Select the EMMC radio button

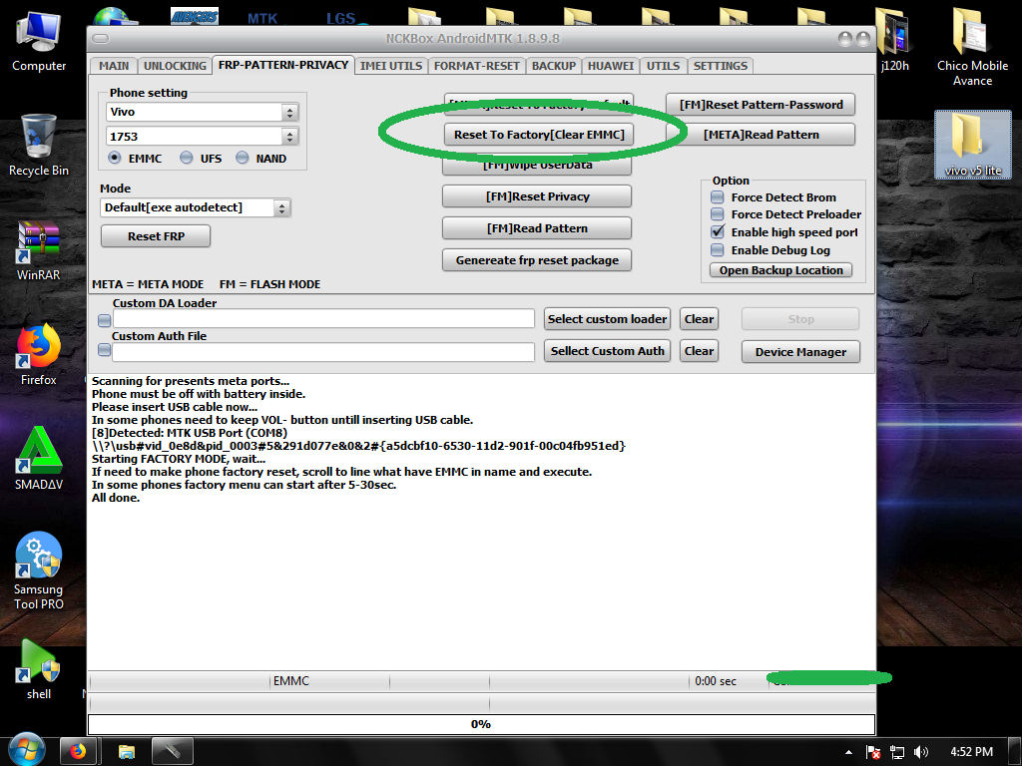tap(115, 158)
